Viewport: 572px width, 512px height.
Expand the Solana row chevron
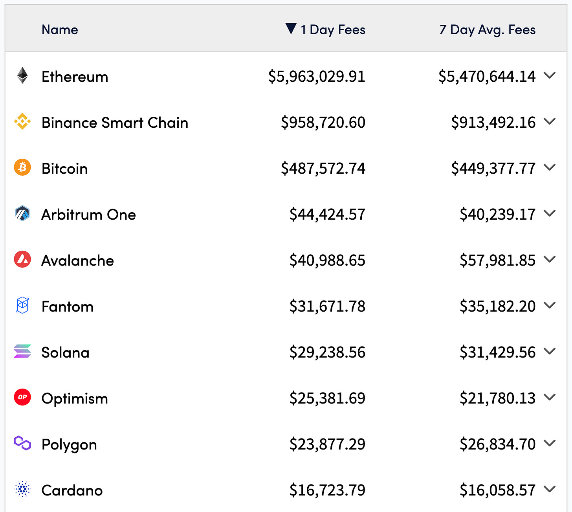coord(550,351)
